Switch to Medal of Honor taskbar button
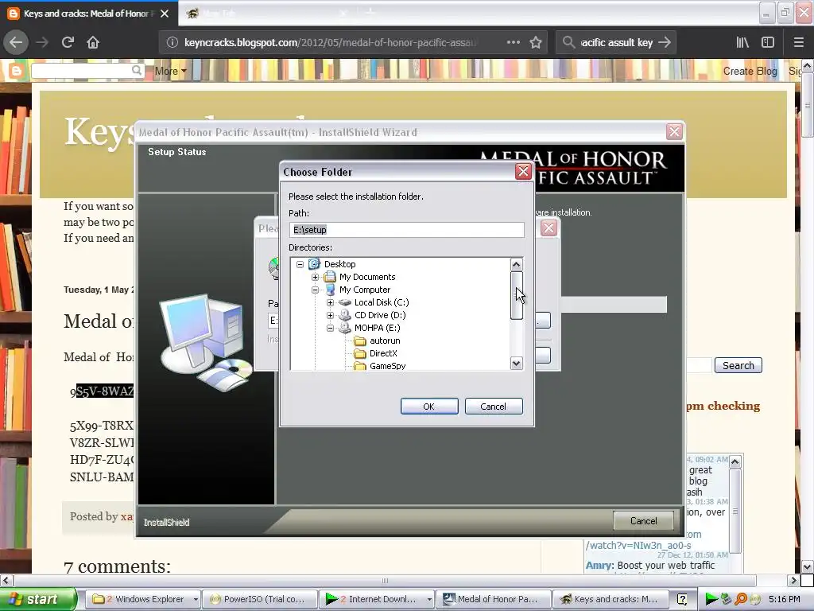The width and height of the screenshot is (814, 611). point(494,599)
